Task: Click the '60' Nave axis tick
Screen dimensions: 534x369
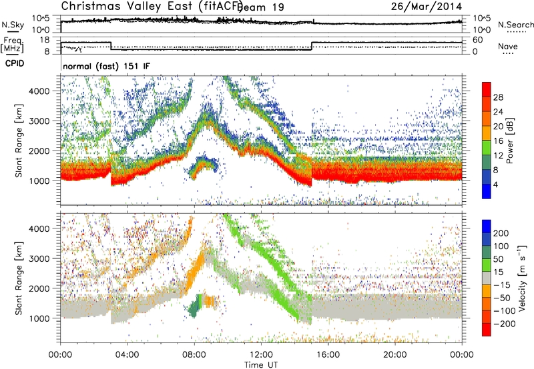Action: pyautogui.click(x=478, y=40)
